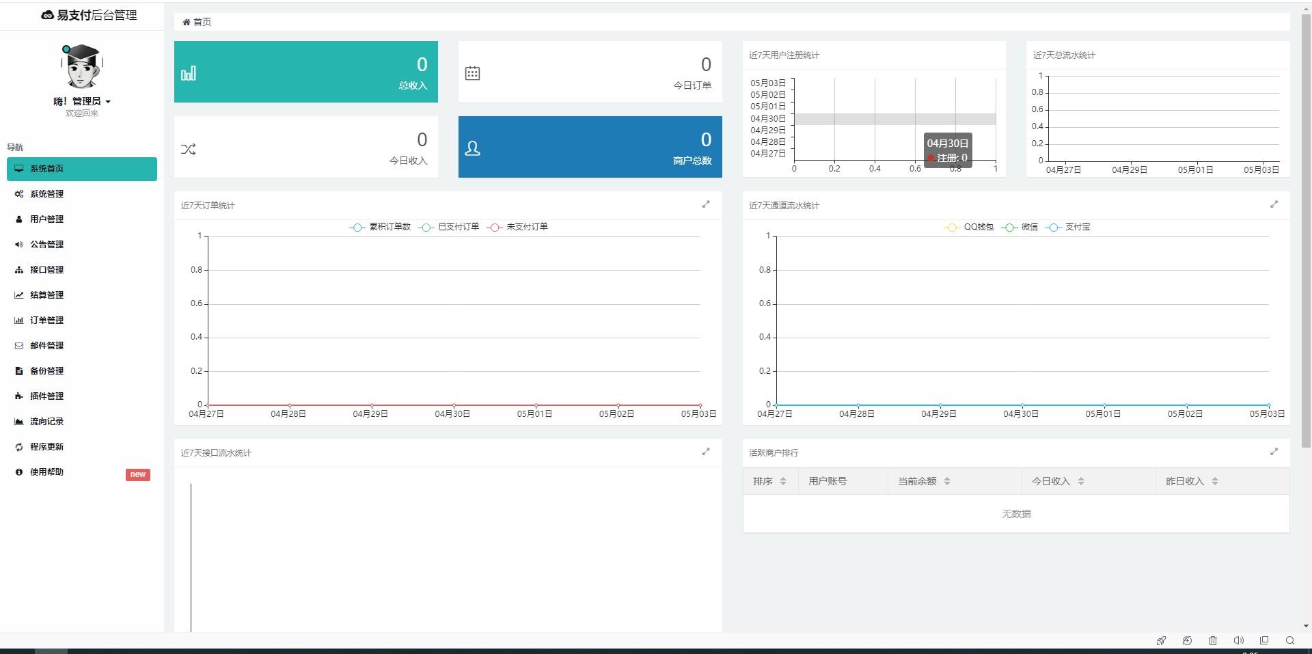The width and height of the screenshot is (1312, 654).
Task: Click the 结算管理 line chart icon
Action: [18, 295]
